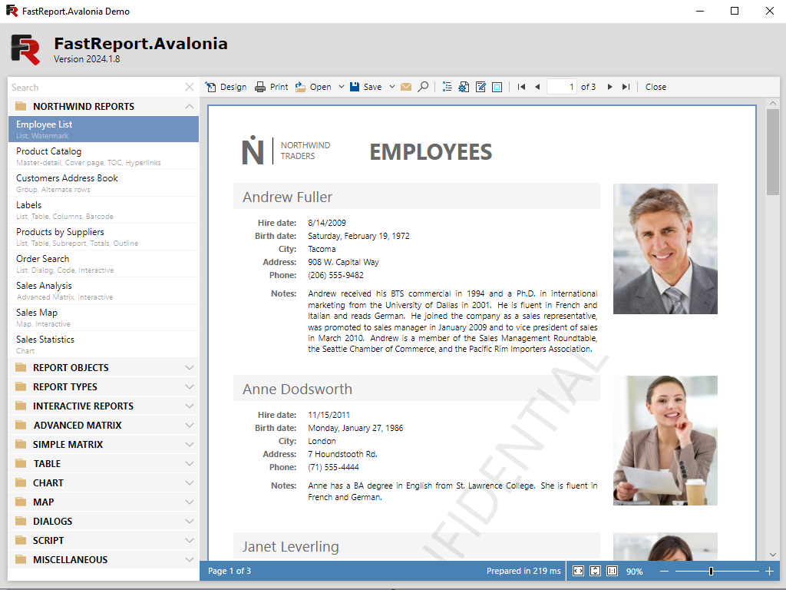Fit page width icon in status bar
Viewport: 786px width, 590px height.
[578, 571]
